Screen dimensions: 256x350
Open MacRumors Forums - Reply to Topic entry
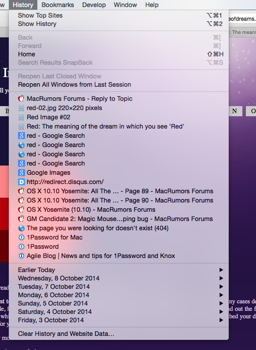(x=119, y=99)
